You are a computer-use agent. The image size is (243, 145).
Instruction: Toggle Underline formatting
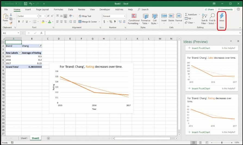tap(27, 21)
